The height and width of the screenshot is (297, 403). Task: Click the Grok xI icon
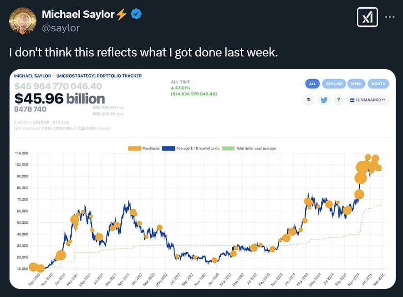[x=367, y=17]
